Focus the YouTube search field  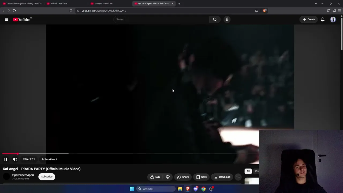[161, 19]
